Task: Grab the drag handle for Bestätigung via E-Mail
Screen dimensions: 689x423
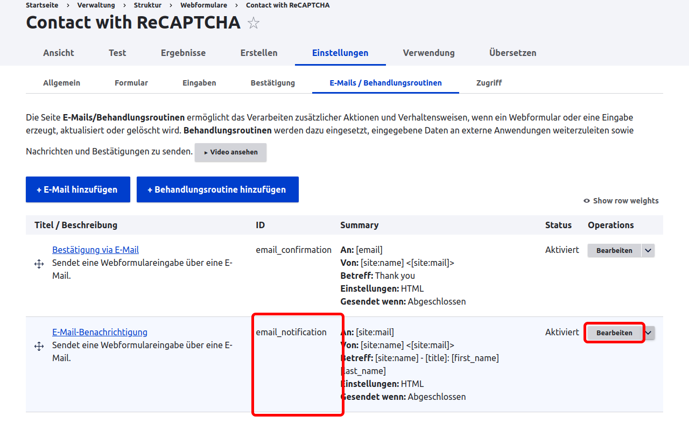Action: [39, 264]
